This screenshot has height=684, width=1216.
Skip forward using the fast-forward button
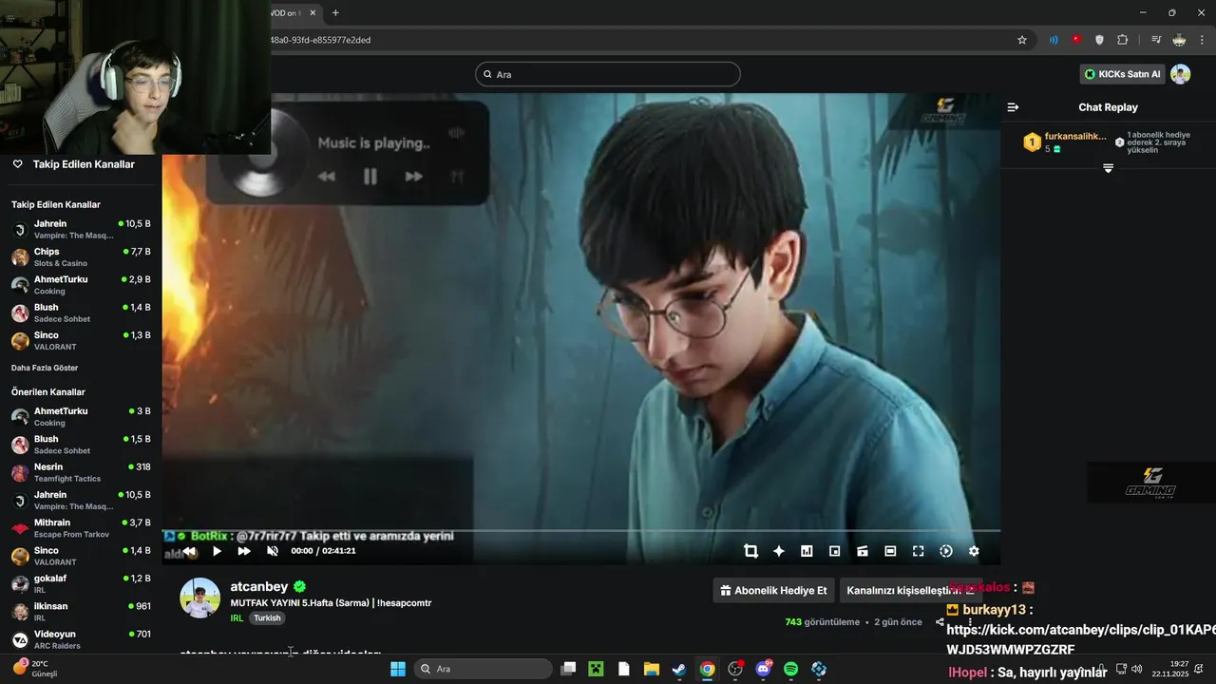click(x=244, y=551)
